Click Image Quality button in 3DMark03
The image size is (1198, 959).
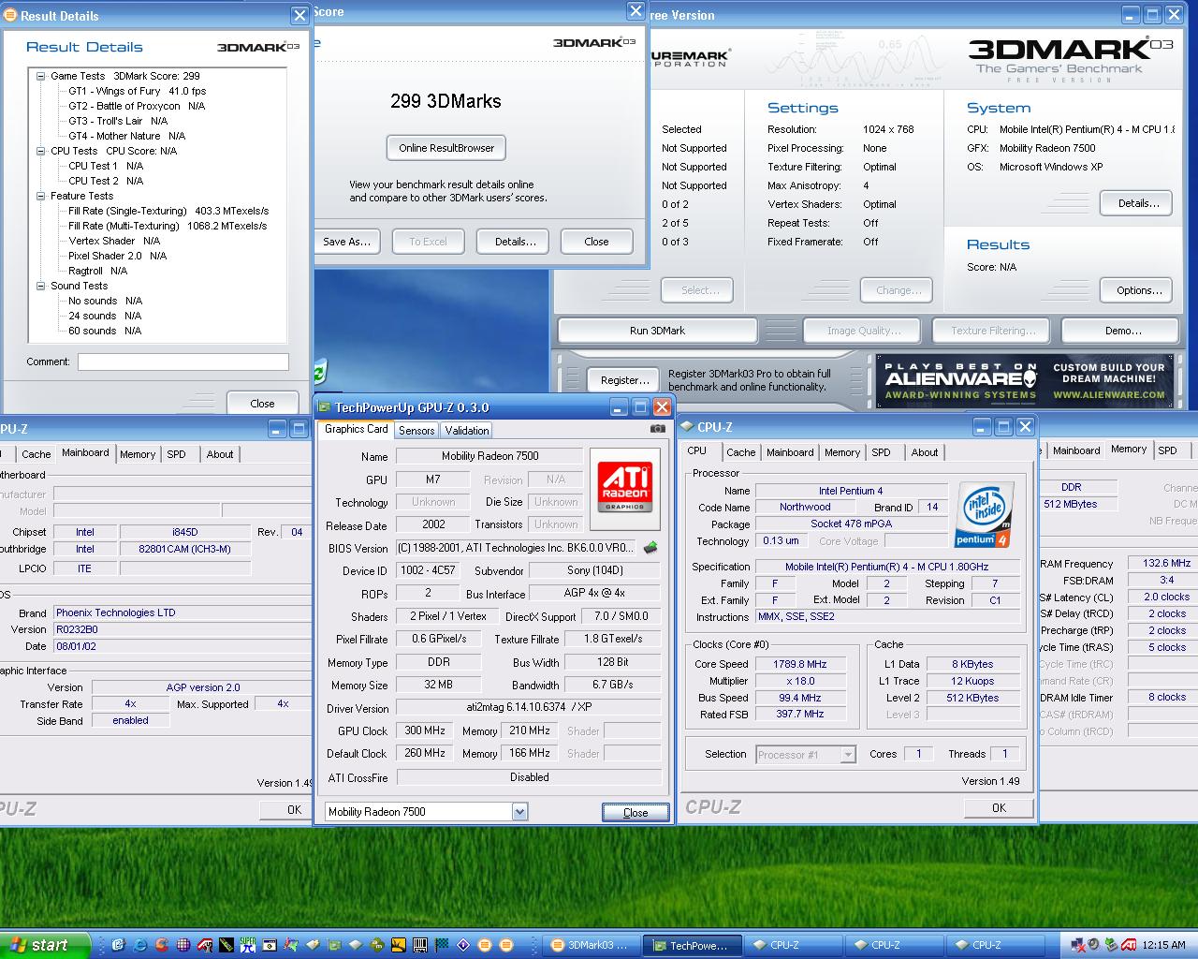(864, 331)
